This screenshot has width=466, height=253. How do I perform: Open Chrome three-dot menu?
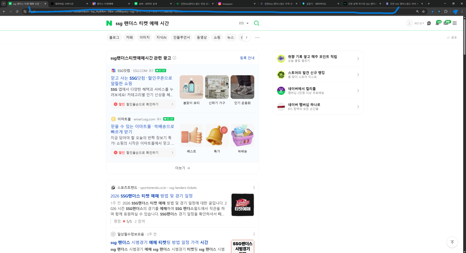(x=462, y=12)
